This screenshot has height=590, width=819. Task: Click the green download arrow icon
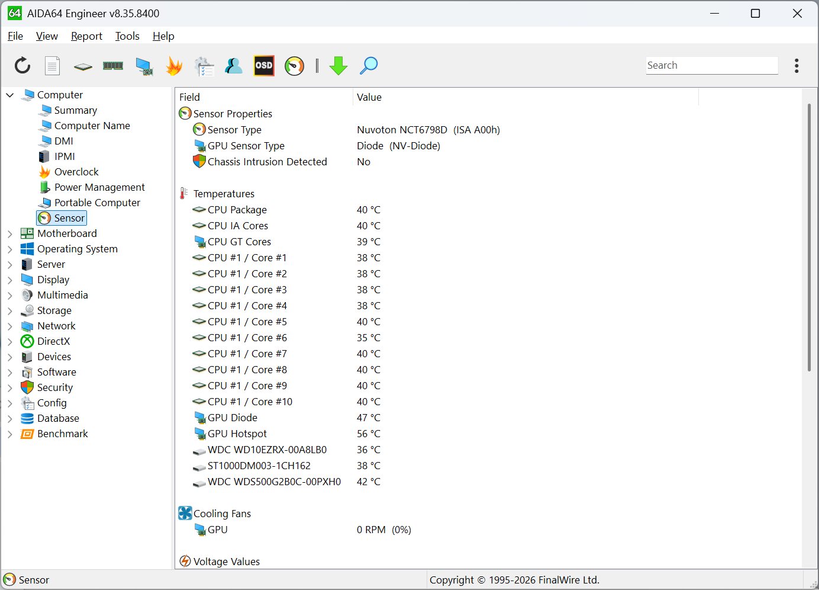coord(338,66)
